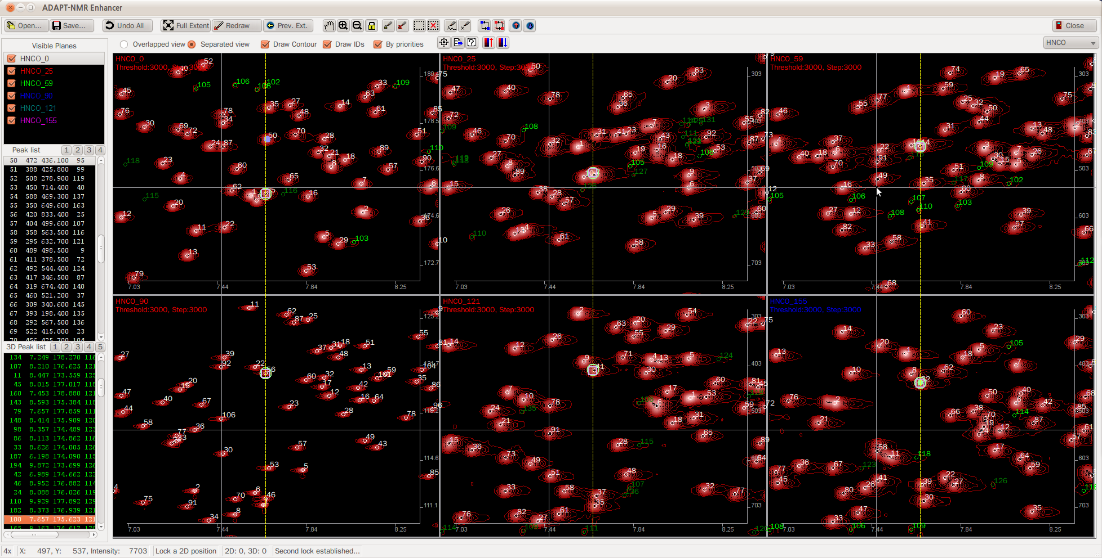
Task: Switch to Peak list tab 4
Action: (x=100, y=150)
